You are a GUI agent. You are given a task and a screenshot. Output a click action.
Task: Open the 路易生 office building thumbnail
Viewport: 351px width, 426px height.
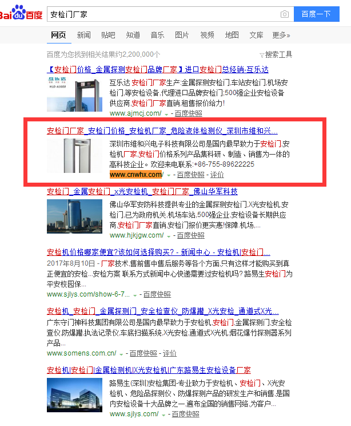click(x=74, y=395)
